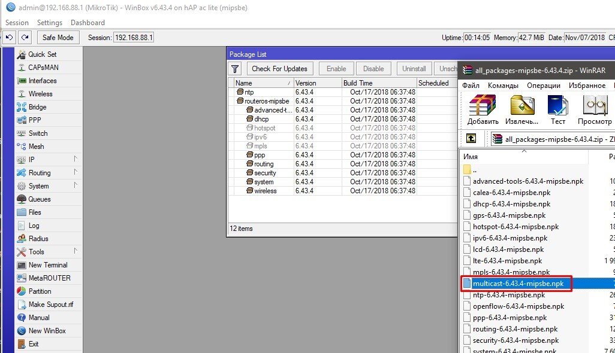Image resolution: width=615 pixels, height=353 pixels.
Task: Select the security package row
Action: [x=343, y=173]
